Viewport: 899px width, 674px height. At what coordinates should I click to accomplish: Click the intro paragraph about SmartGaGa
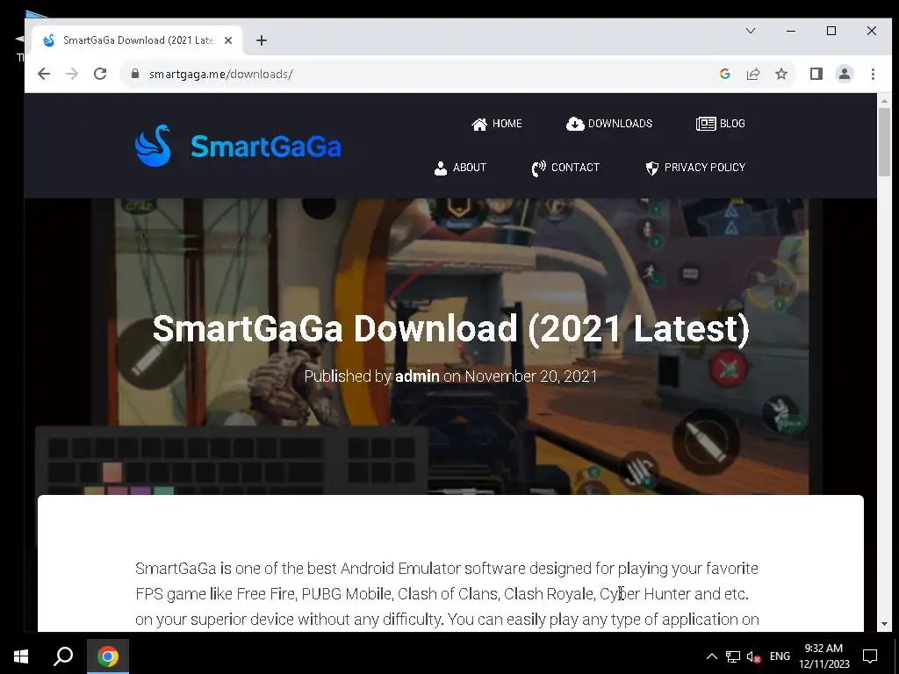447,594
